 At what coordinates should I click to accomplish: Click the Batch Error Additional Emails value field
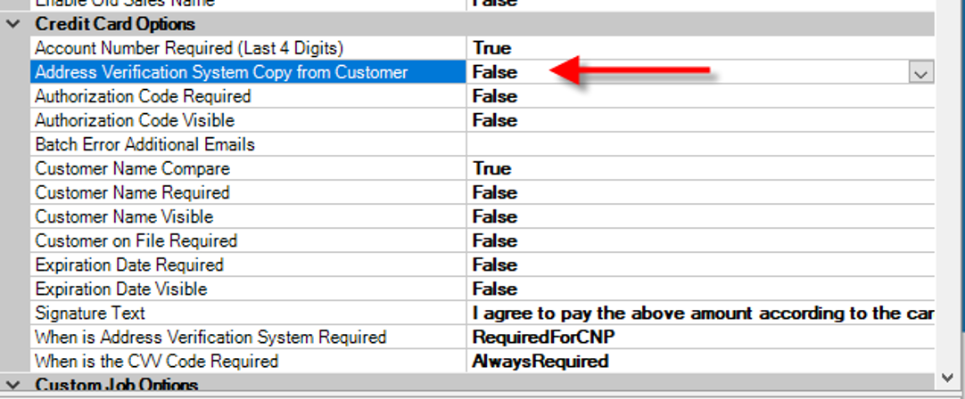(x=696, y=144)
